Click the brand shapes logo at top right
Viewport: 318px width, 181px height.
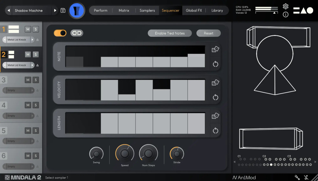303,10
